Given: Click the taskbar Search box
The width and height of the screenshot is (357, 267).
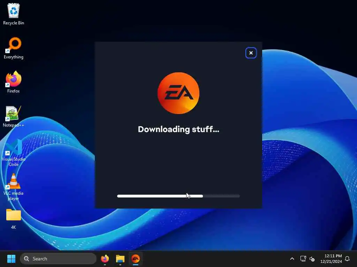Looking at the screenshot, I should point(58,259).
